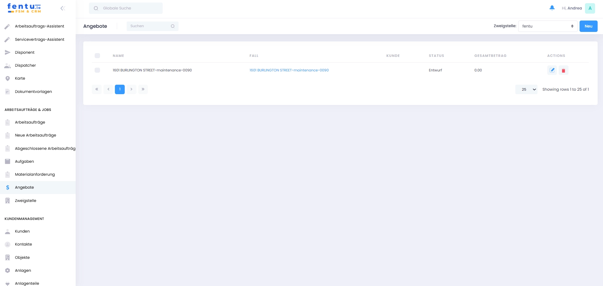Click the blue Neu button

tap(588, 26)
